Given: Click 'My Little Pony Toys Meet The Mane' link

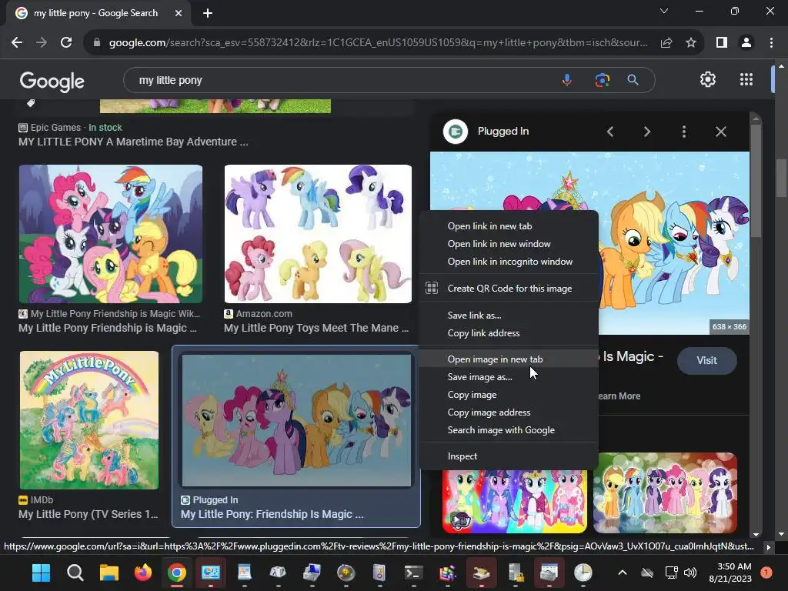Looking at the screenshot, I should [316, 328].
